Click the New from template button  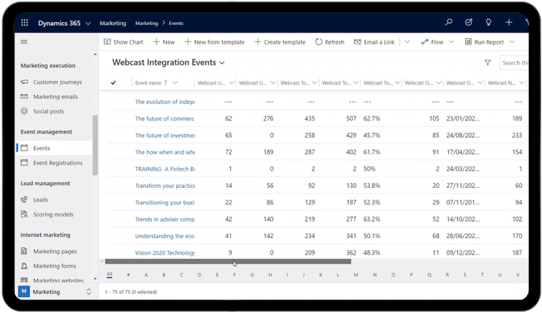214,42
